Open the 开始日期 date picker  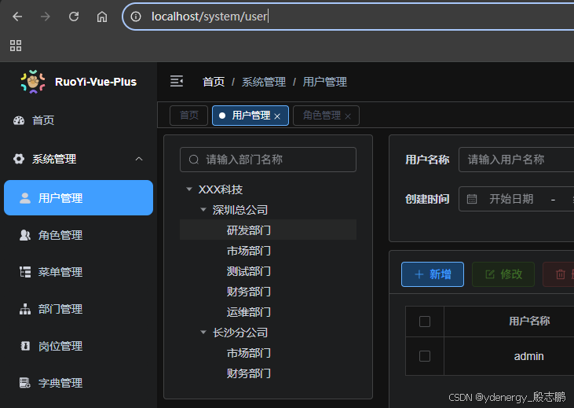pos(511,199)
